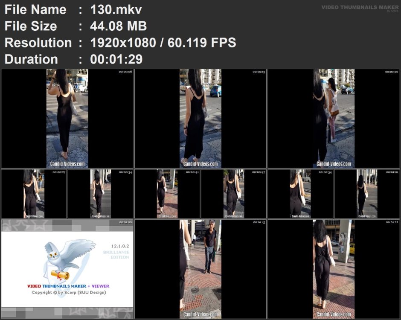Select the small thumbnail at 00:00:47
This screenshot has width=401, height=320.
(234, 194)
